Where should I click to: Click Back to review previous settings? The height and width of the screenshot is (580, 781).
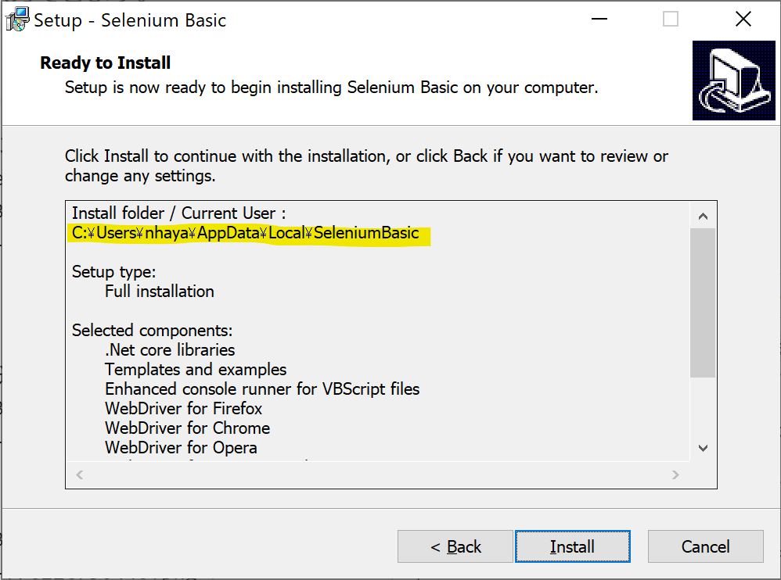click(455, 546)
